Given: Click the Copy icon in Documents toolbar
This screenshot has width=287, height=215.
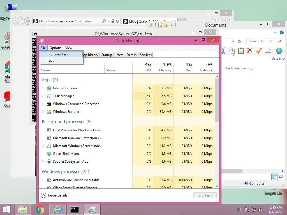Looking at the screenshot, I should coord(232,51).
